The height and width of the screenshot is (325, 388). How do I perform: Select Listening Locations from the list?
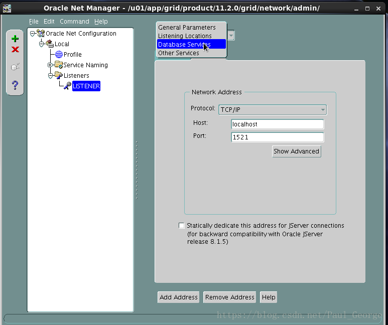(191, 36)
